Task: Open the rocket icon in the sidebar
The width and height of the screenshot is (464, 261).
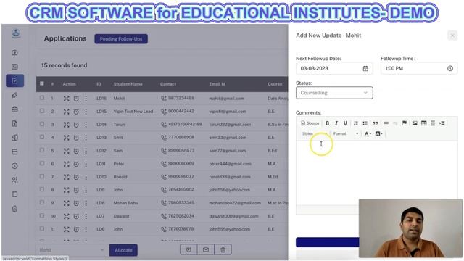Action: tap(14, 95)
